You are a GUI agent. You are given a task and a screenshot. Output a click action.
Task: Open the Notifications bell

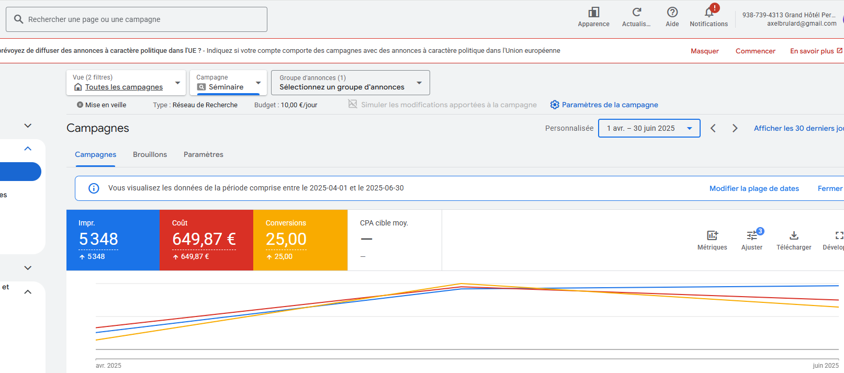[x=708, y=13]
